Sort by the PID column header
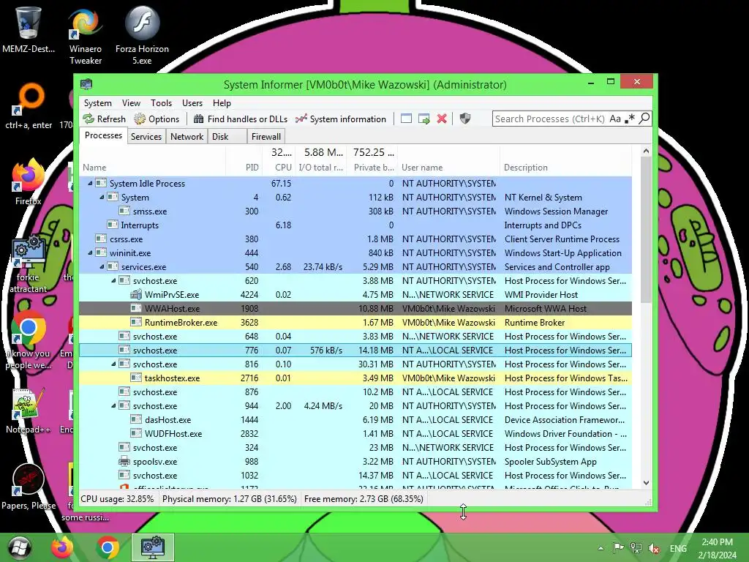749x562 pixels. pos(244,168)
